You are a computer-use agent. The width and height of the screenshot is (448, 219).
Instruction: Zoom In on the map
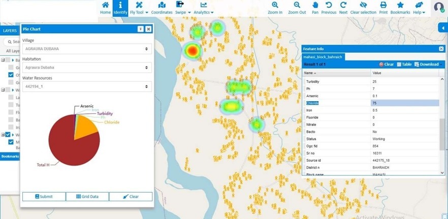tap(275, 8)
